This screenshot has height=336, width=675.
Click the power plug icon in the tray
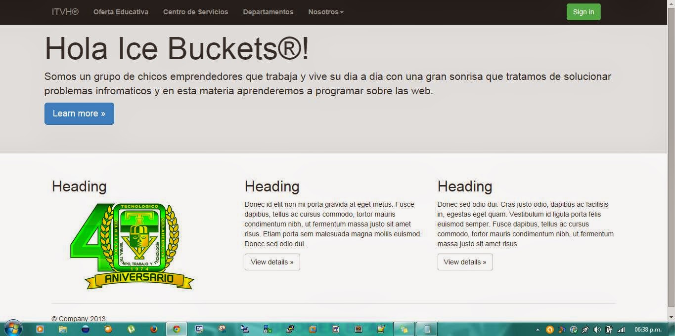(609, 329)
